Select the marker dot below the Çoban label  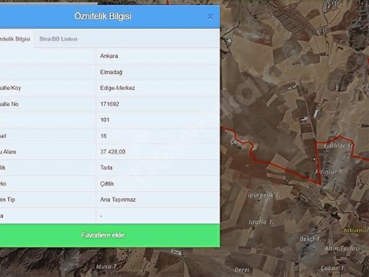coord(240,148)
